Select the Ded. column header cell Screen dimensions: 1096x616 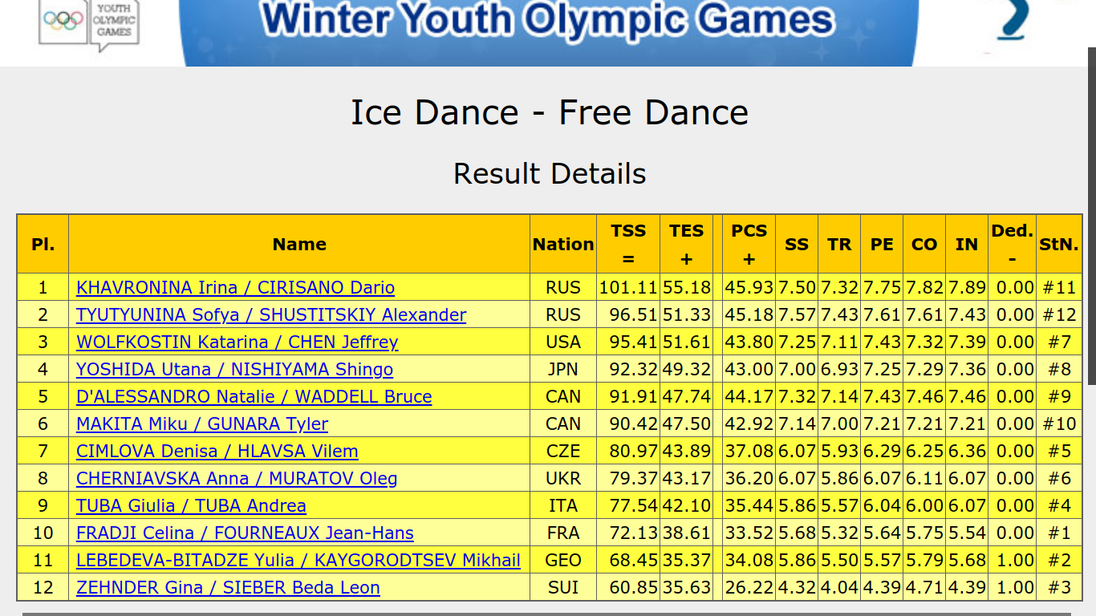1011,244
